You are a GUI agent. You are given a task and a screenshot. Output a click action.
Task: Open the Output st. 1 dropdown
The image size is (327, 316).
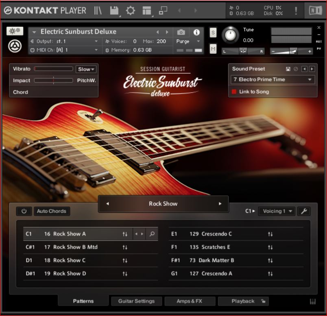coord(64,41)
